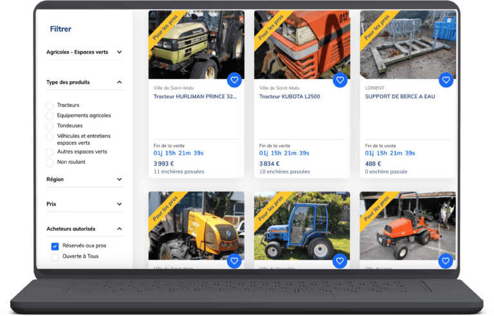
Task: Favorite the Tracteur KUBOTA L2500 heart icon
Action: 340,80
